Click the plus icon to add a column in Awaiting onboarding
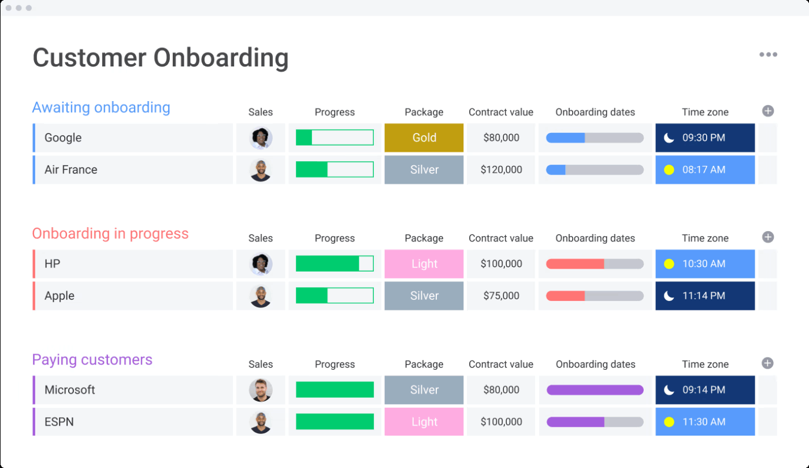Image resolution: width=809 pixels, height=468 pixels. (768, 111)
